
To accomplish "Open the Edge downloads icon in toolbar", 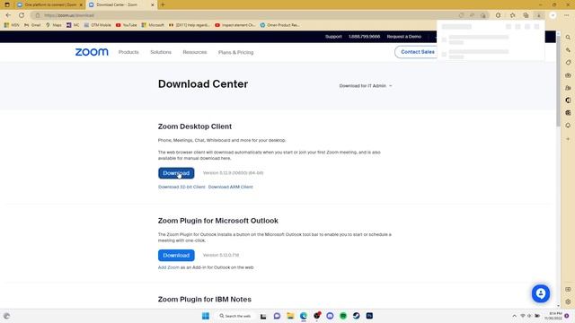I will click(x=539, y=15).
